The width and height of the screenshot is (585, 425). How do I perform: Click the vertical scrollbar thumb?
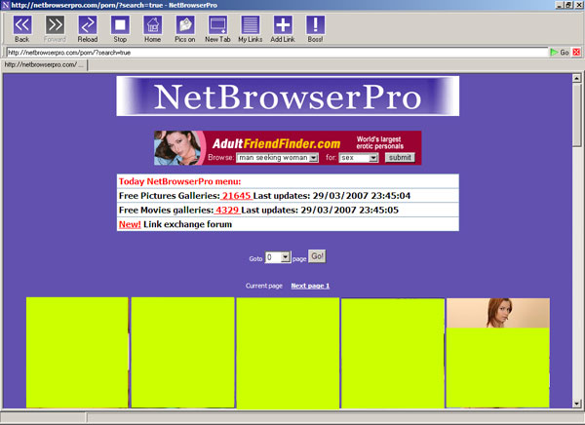(x=577, y=115)
